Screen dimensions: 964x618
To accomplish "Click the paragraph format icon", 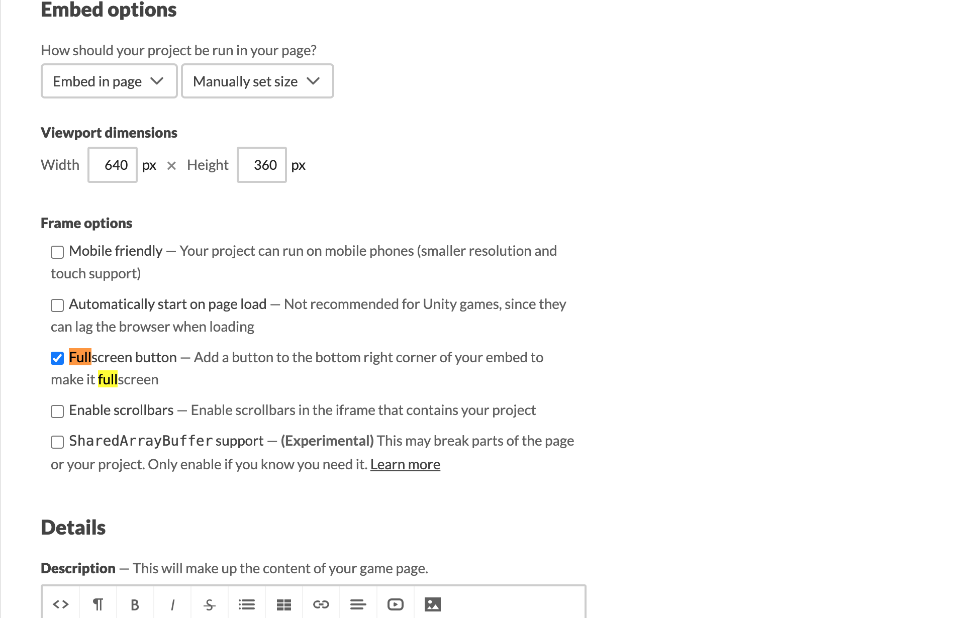I will point(98,604).
